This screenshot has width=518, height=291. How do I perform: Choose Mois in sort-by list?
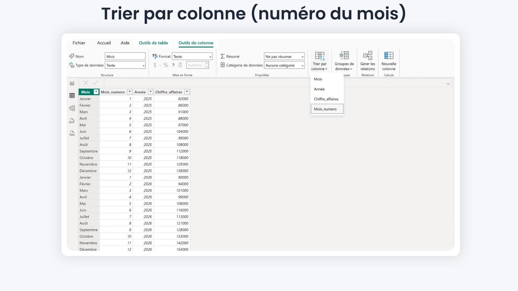[x=327, y=79]
